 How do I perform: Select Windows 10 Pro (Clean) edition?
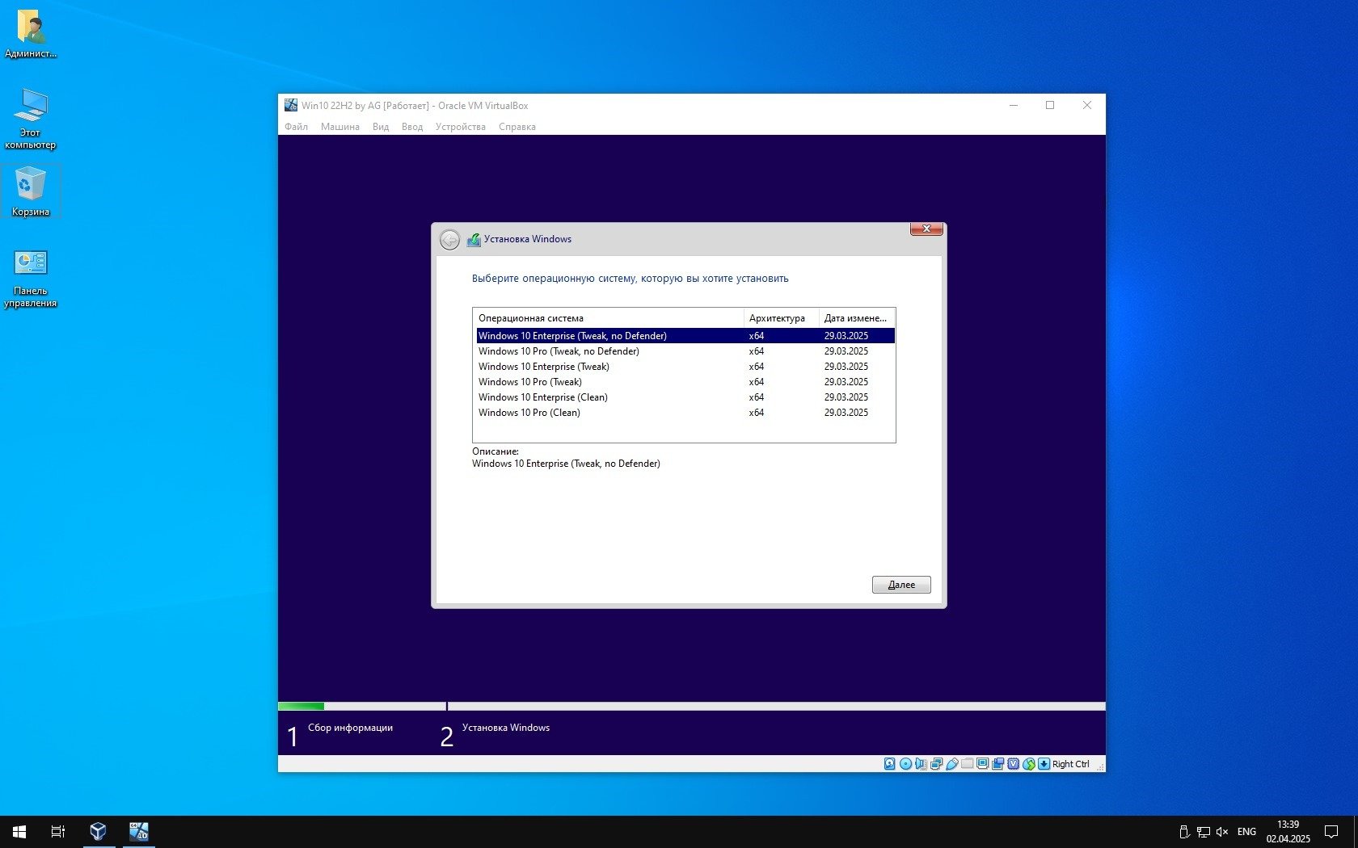pyautogui.click(x=529, y=413)
